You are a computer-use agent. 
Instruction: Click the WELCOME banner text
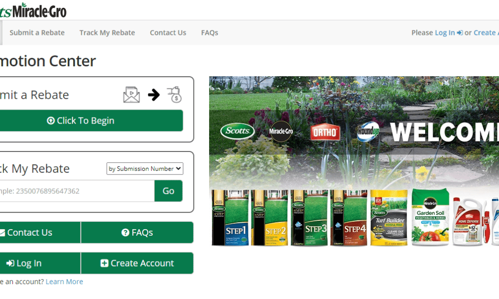point(444,132)
